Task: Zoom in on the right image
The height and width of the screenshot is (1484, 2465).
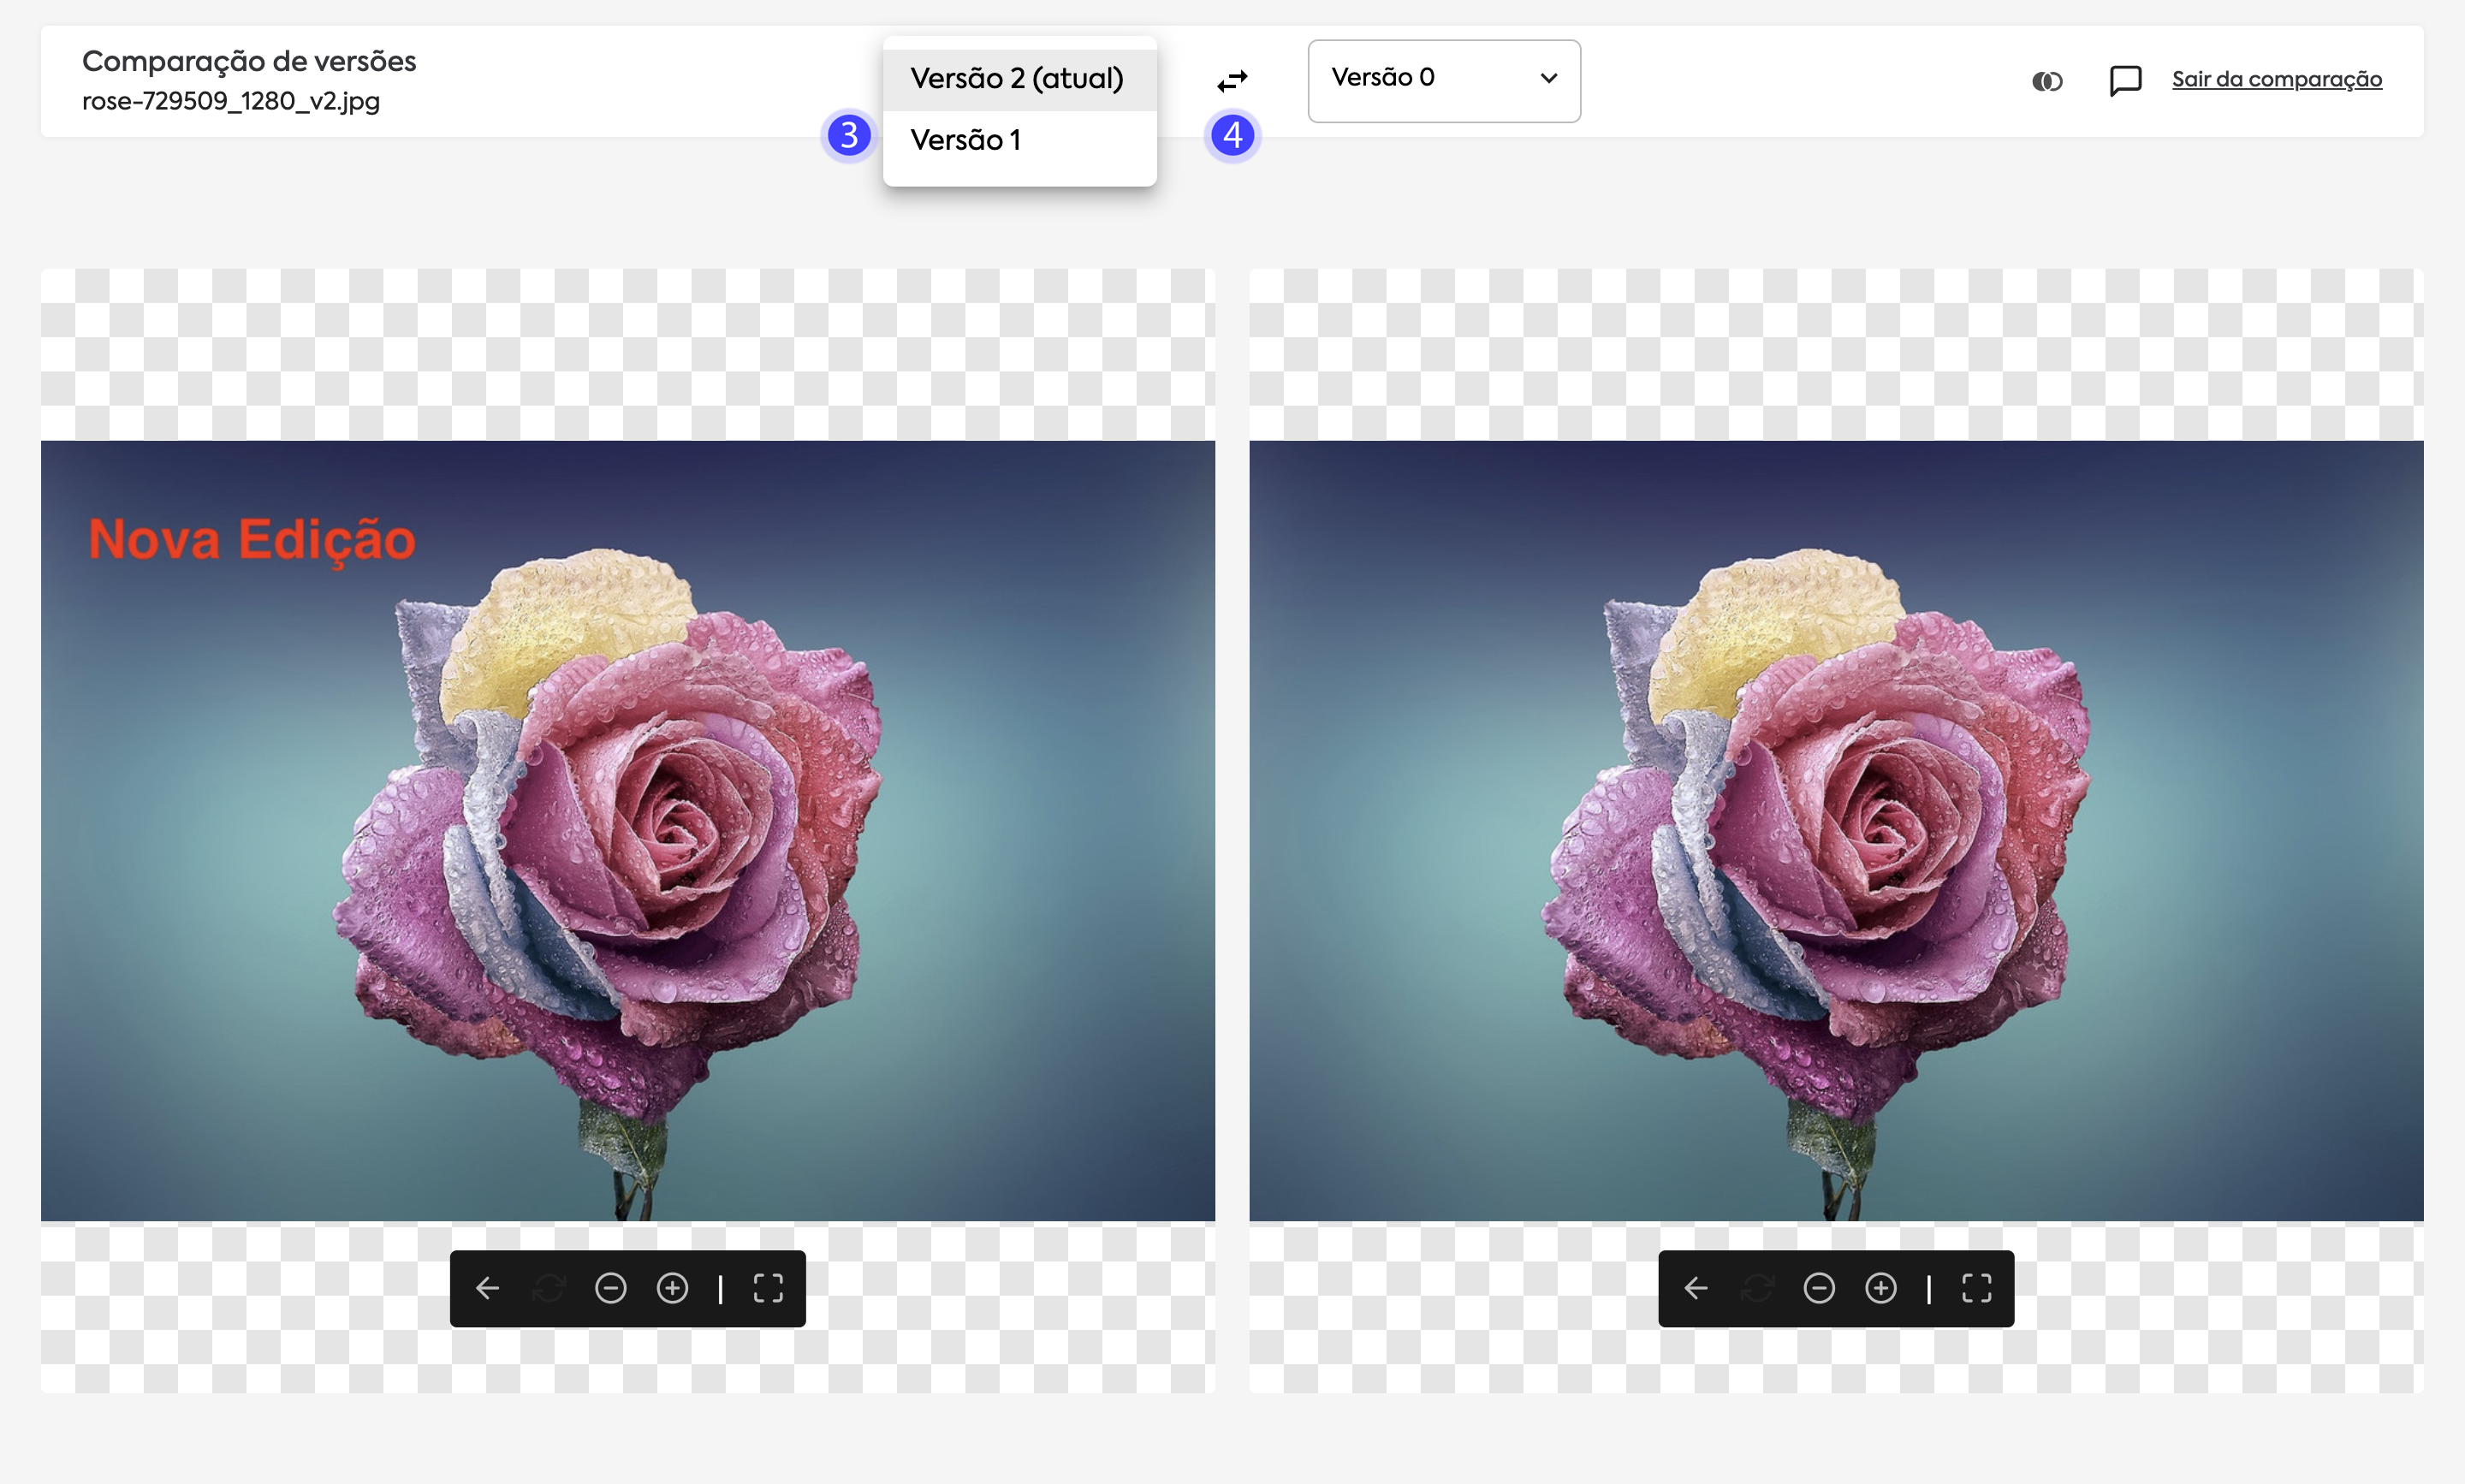Action: point(1881,1288)
